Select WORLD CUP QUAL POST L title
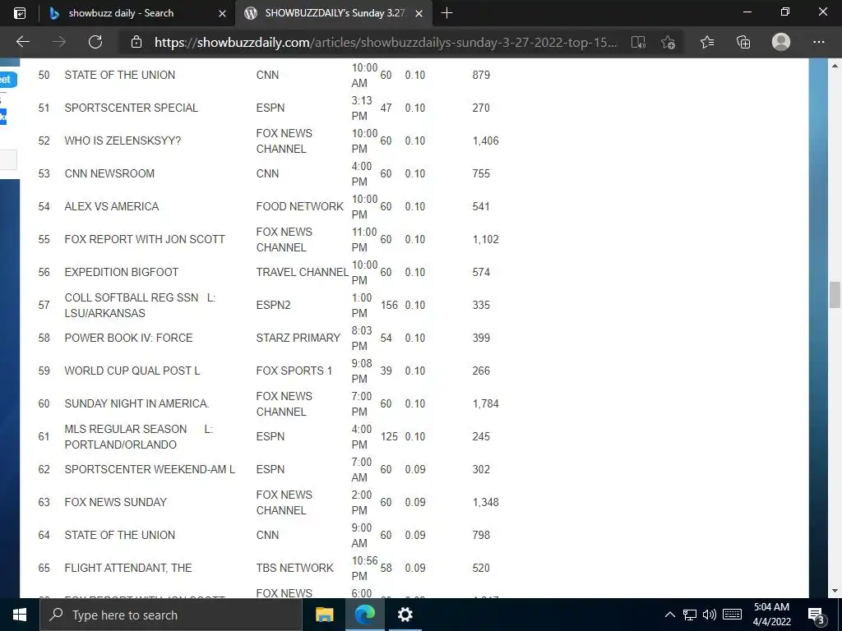 [132, 371]
